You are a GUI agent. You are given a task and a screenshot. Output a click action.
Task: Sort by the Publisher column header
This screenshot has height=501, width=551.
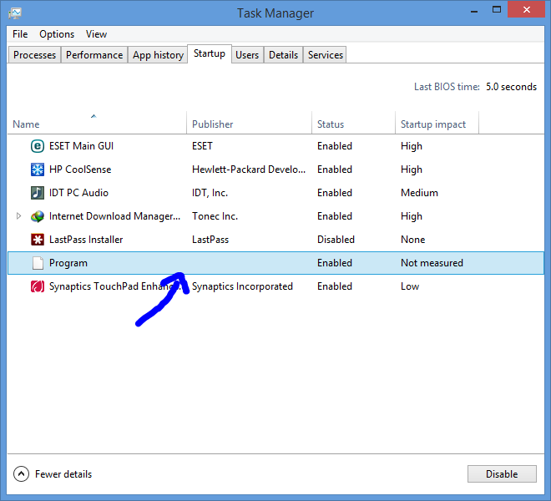249,124
